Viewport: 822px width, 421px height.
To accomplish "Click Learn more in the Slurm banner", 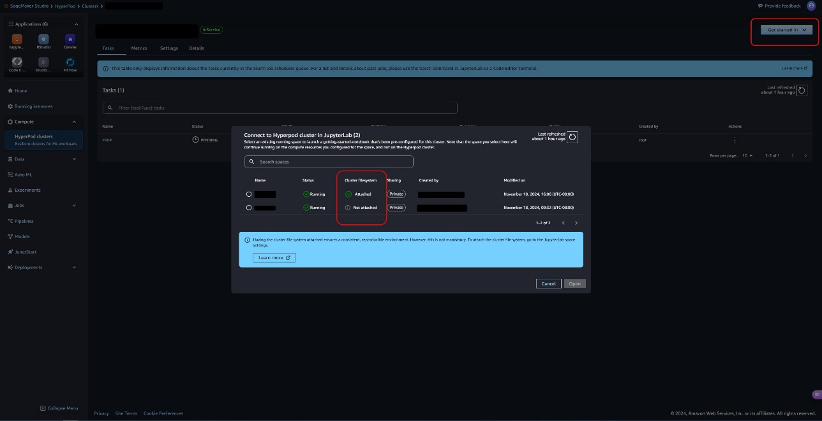I will point(795,68).
